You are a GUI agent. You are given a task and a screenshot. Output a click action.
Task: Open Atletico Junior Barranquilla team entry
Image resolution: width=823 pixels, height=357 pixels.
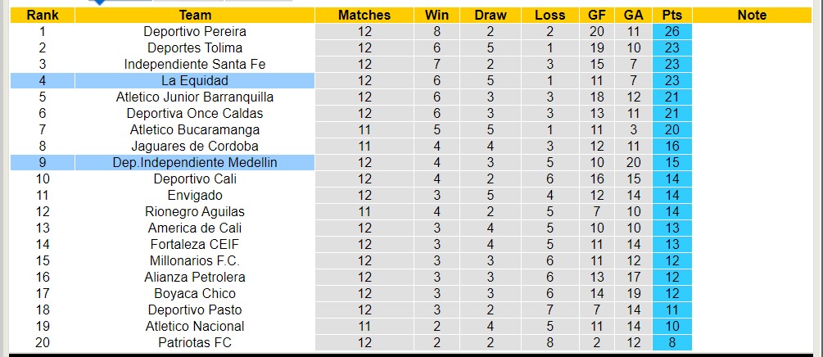tap(195, 97)
